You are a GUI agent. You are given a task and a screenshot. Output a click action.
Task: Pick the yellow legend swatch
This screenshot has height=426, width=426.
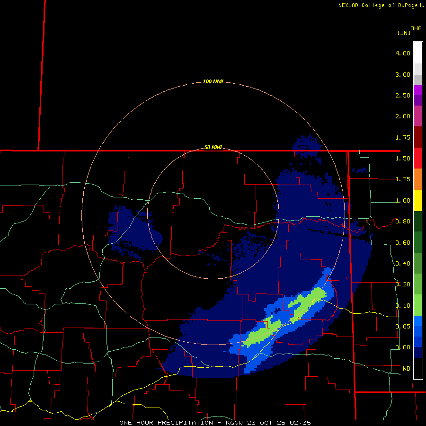418,200
